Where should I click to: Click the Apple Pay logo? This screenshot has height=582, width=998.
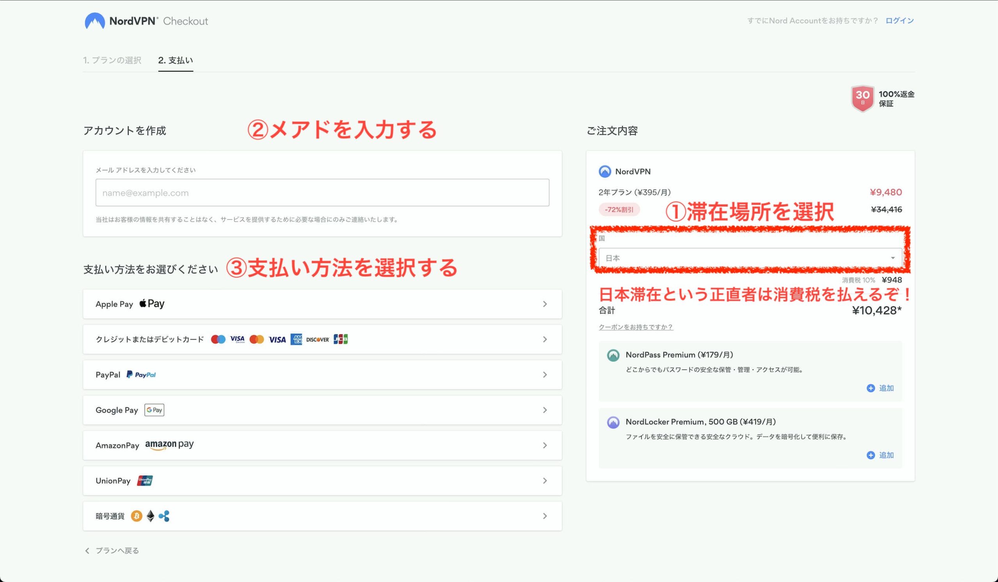click(x=152, y=304)
